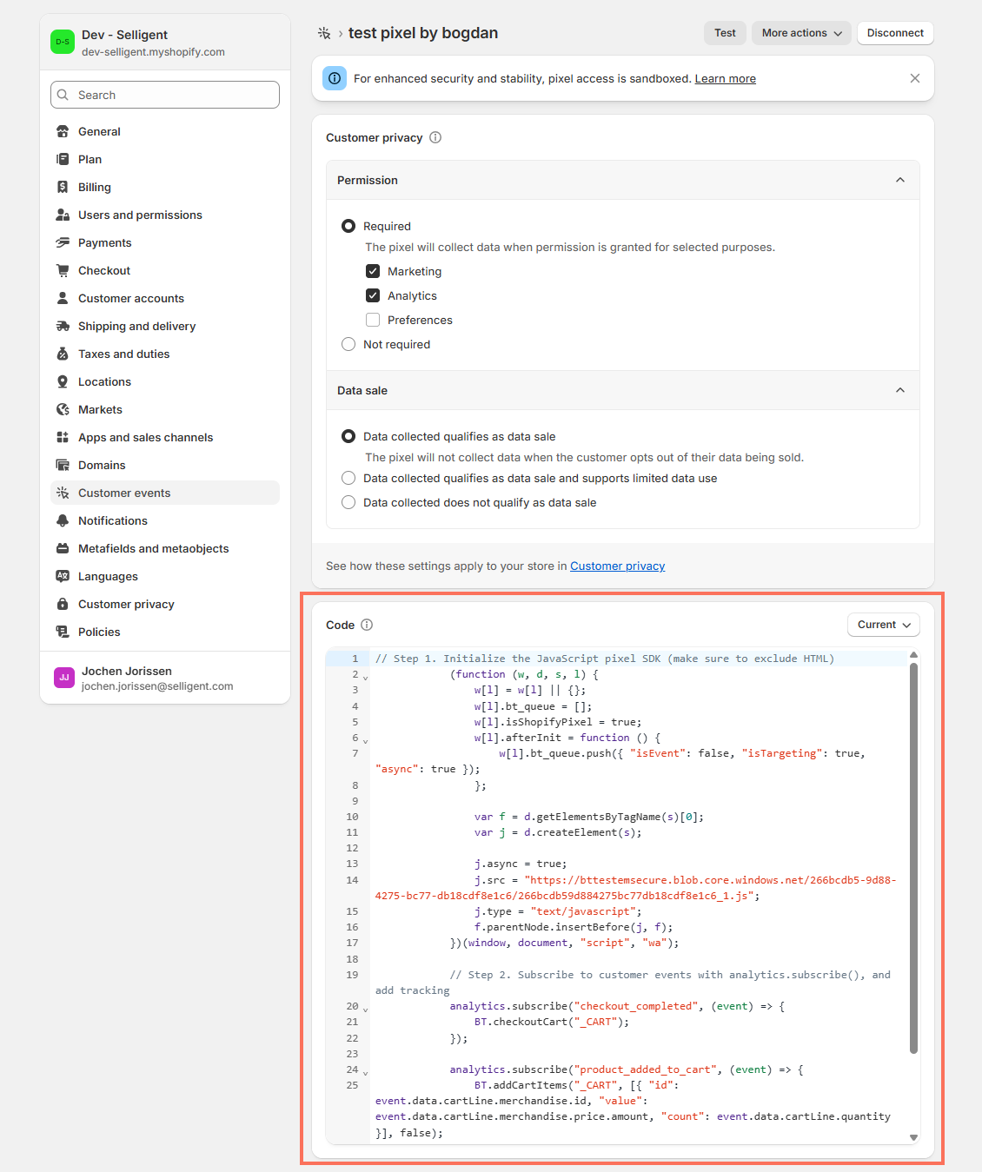Uncheck the Marketing checkbox
This screenshot has width=982, height=1172.
click(x=373, y=271)
